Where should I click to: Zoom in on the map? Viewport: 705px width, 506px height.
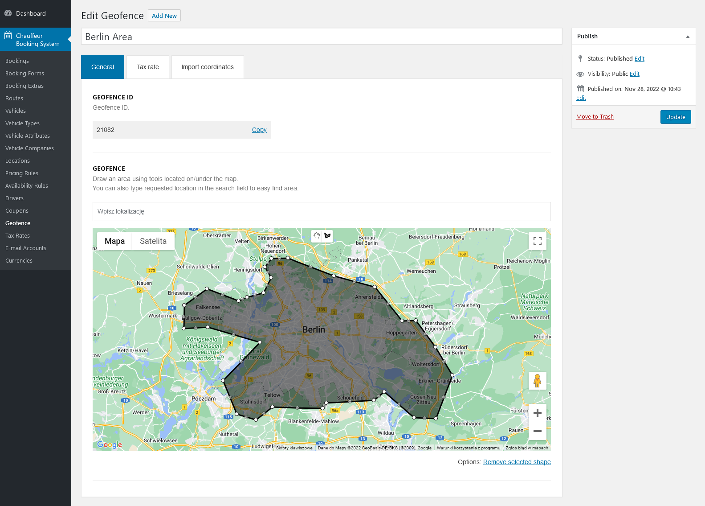pos(537,413)
